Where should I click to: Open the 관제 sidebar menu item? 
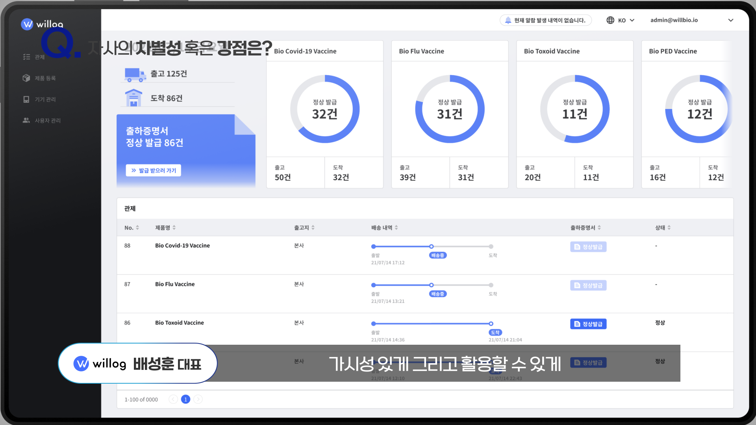click(x=39, y=57)
